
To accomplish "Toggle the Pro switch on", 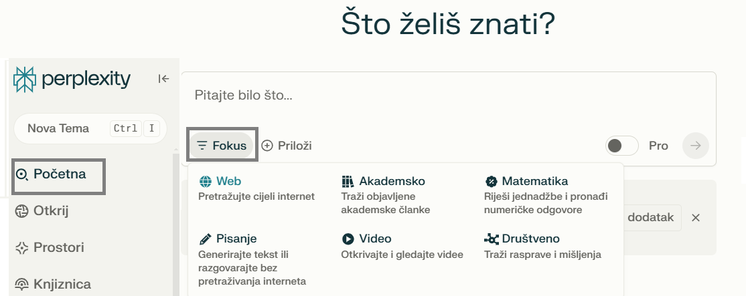I will tap(622, 146).
